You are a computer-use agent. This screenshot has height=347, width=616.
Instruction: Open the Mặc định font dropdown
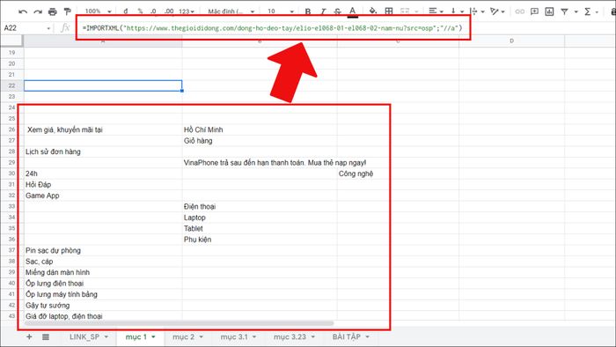click(x=231, y=11)
